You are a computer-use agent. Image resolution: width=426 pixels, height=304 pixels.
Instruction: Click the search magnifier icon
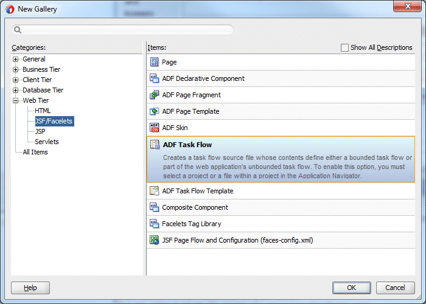pyautogui.click(x=18, y=30)
